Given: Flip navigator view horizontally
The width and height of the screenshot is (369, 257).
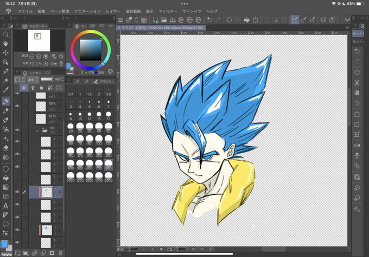Looking at the screenshot, I should 54,63.
